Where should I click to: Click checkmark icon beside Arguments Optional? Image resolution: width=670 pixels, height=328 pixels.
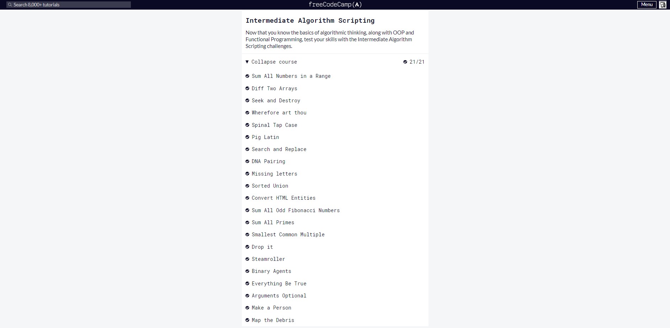tap(247, 296)
